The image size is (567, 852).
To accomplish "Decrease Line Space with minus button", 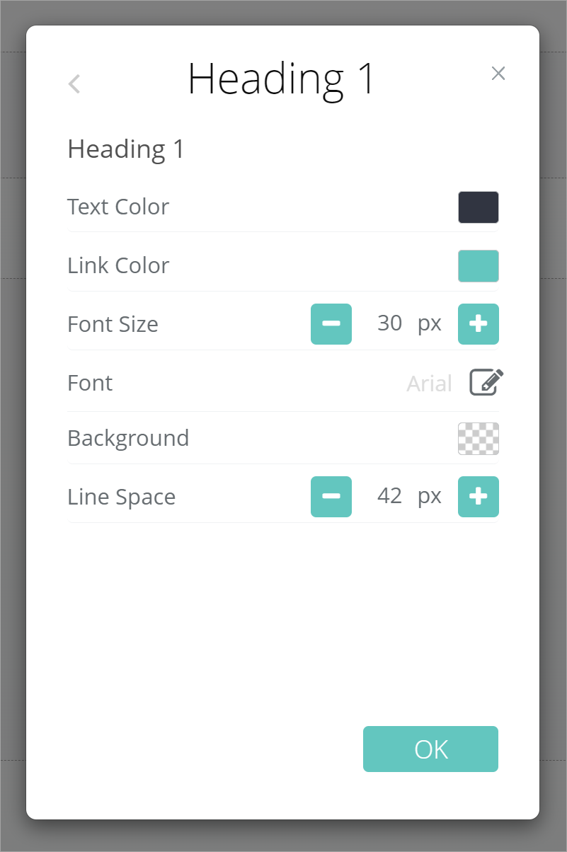I will pos(331,497).
